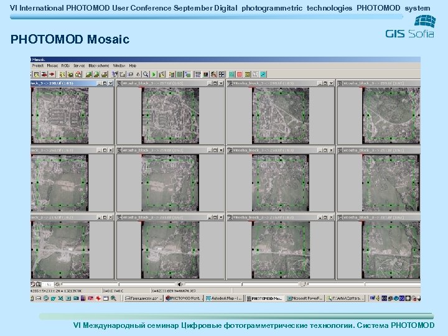Click the printer icon in toolbar

130,74
